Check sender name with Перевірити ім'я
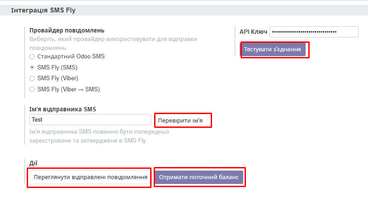 [x=180, y=121]
